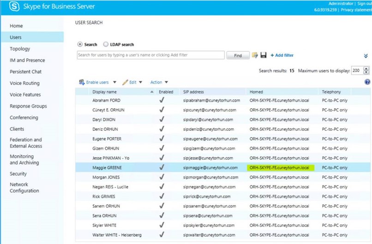
Task: Select Walter WHITE - Heisenberg row
Action: (223, 235)
